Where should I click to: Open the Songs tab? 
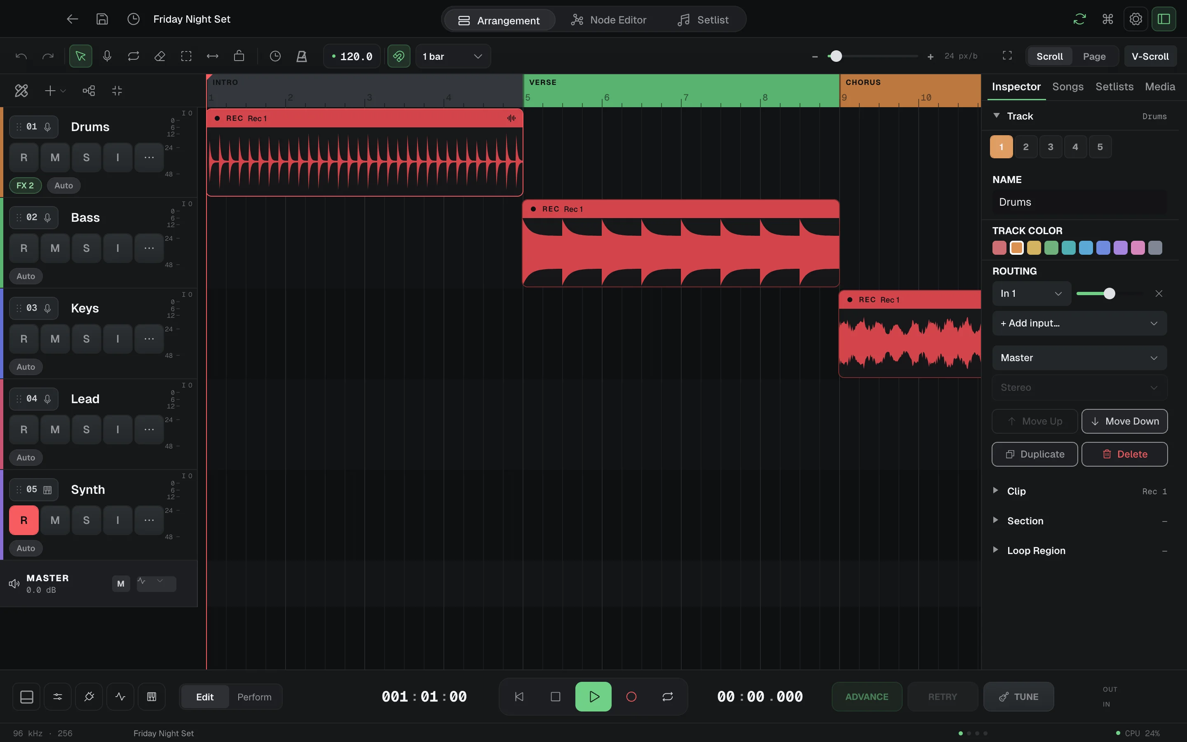[1068, 87]
